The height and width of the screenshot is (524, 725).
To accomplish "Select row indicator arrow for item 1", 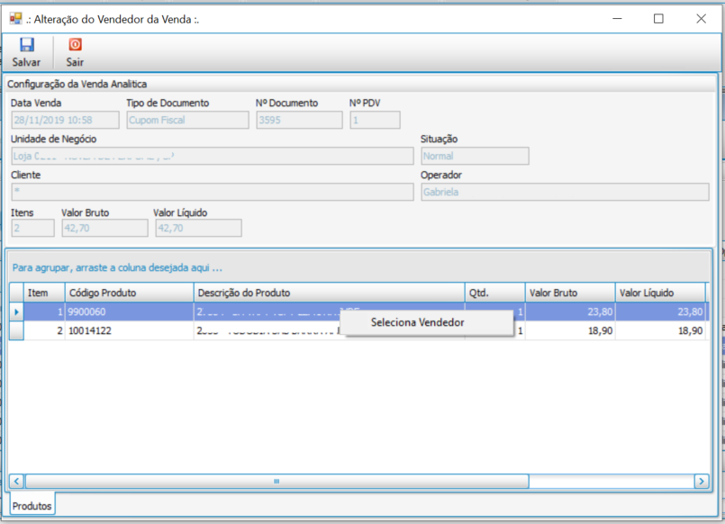I will click(x=16, y=312).
